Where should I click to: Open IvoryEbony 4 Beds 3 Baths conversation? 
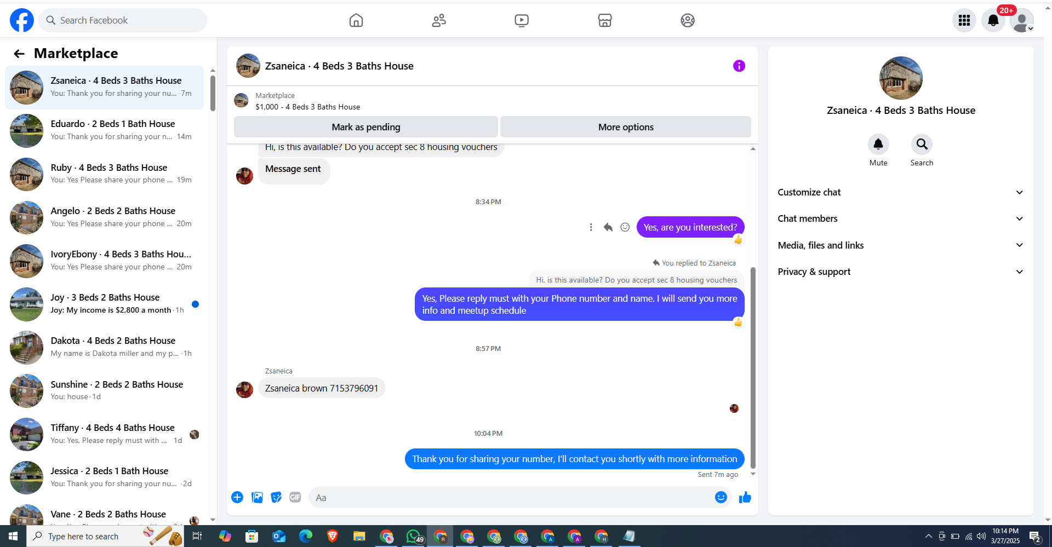[105, 261]
